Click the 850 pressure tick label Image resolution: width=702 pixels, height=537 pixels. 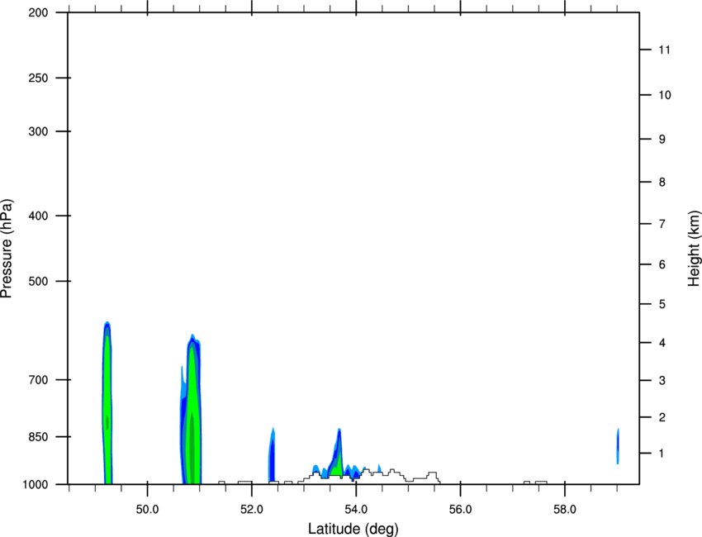38,437
